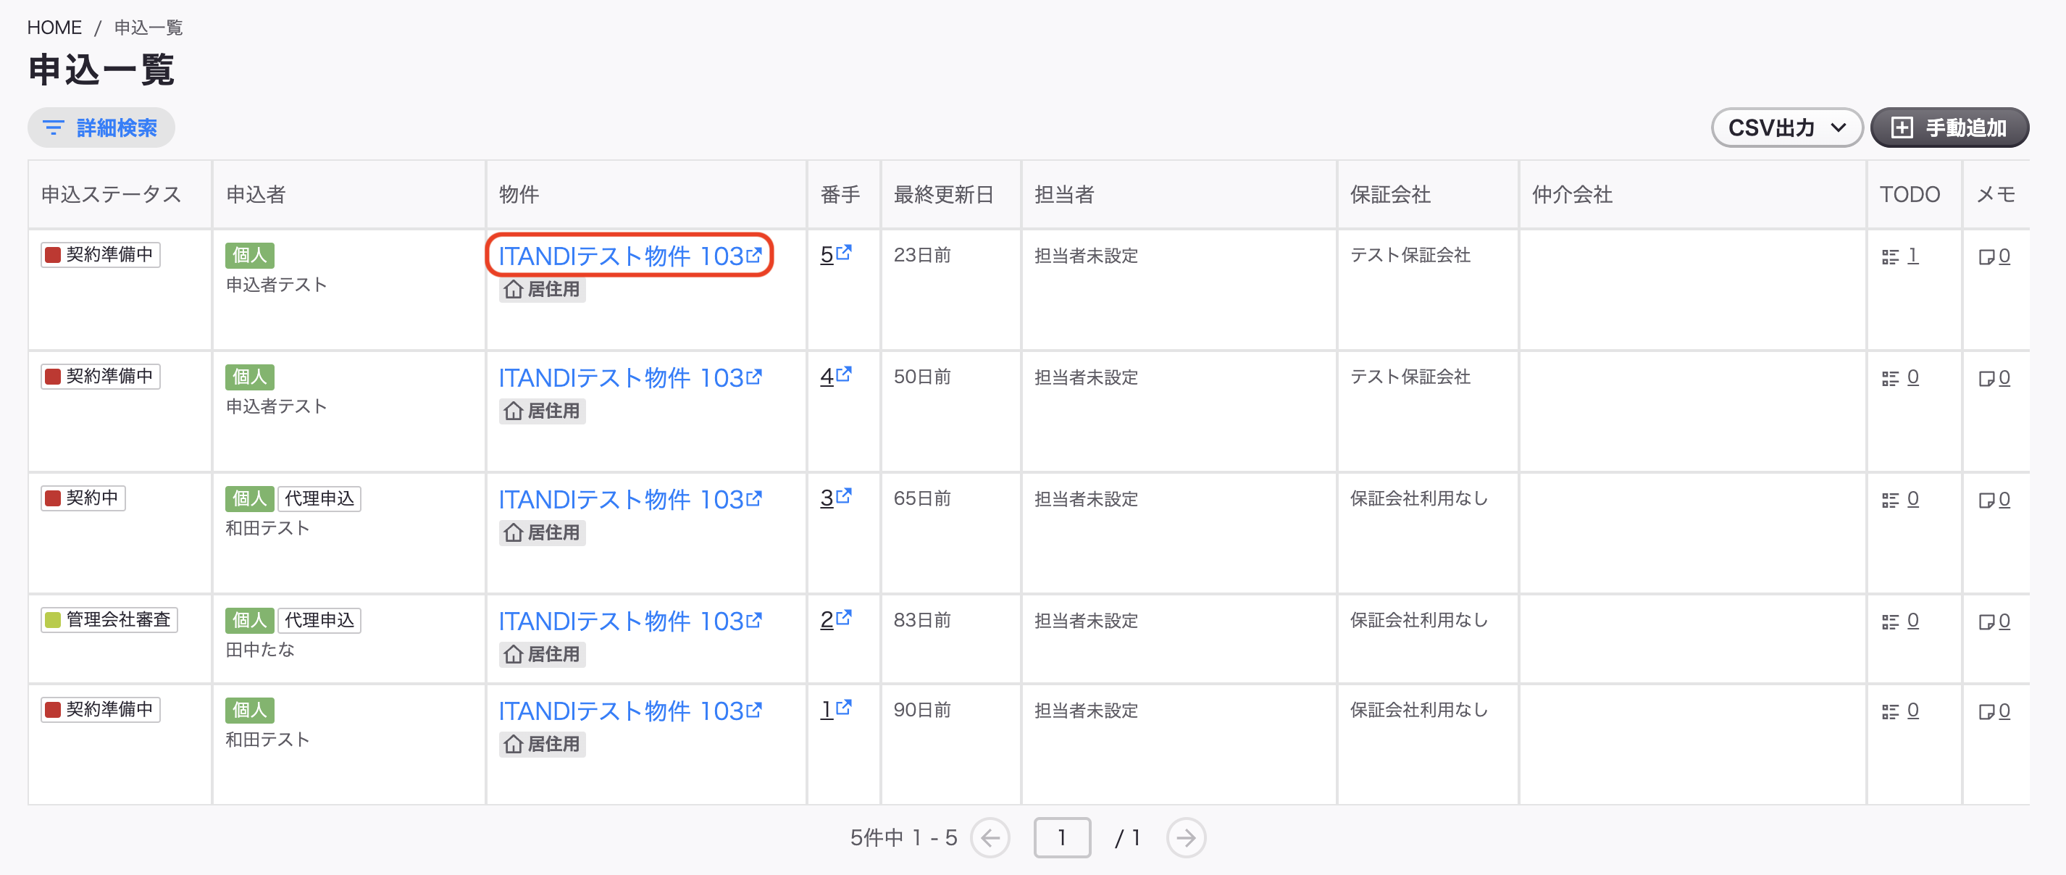Click 代理申込 tag in the 田中たな row

319,621
